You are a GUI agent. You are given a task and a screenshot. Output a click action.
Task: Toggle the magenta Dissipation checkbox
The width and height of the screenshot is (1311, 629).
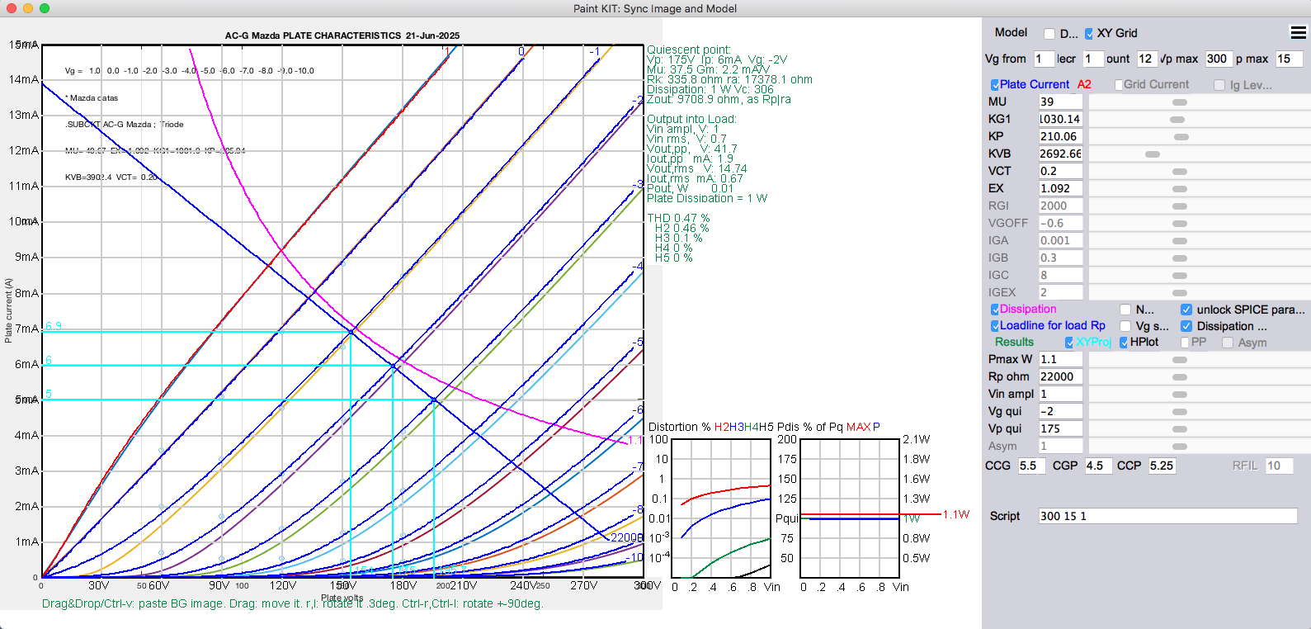[x=995, y=310]
